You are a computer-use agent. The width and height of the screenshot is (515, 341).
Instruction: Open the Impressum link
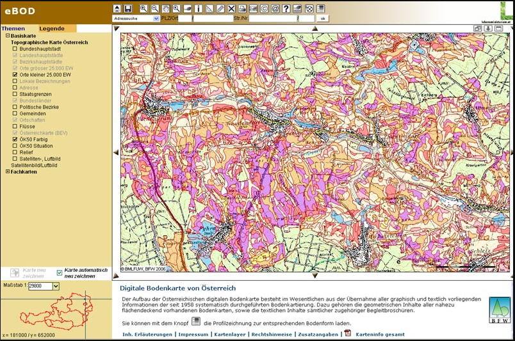tap(193, 335)
